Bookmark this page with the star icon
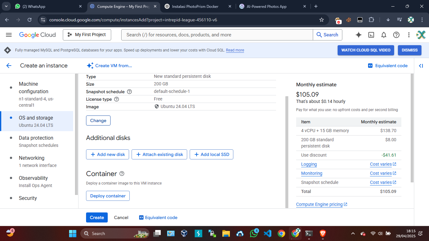 322,20
